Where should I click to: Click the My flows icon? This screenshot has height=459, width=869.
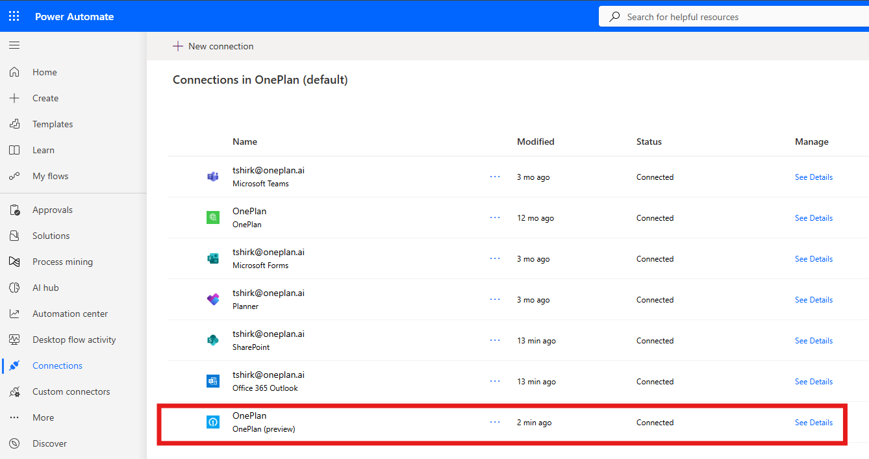pos(14,176)
